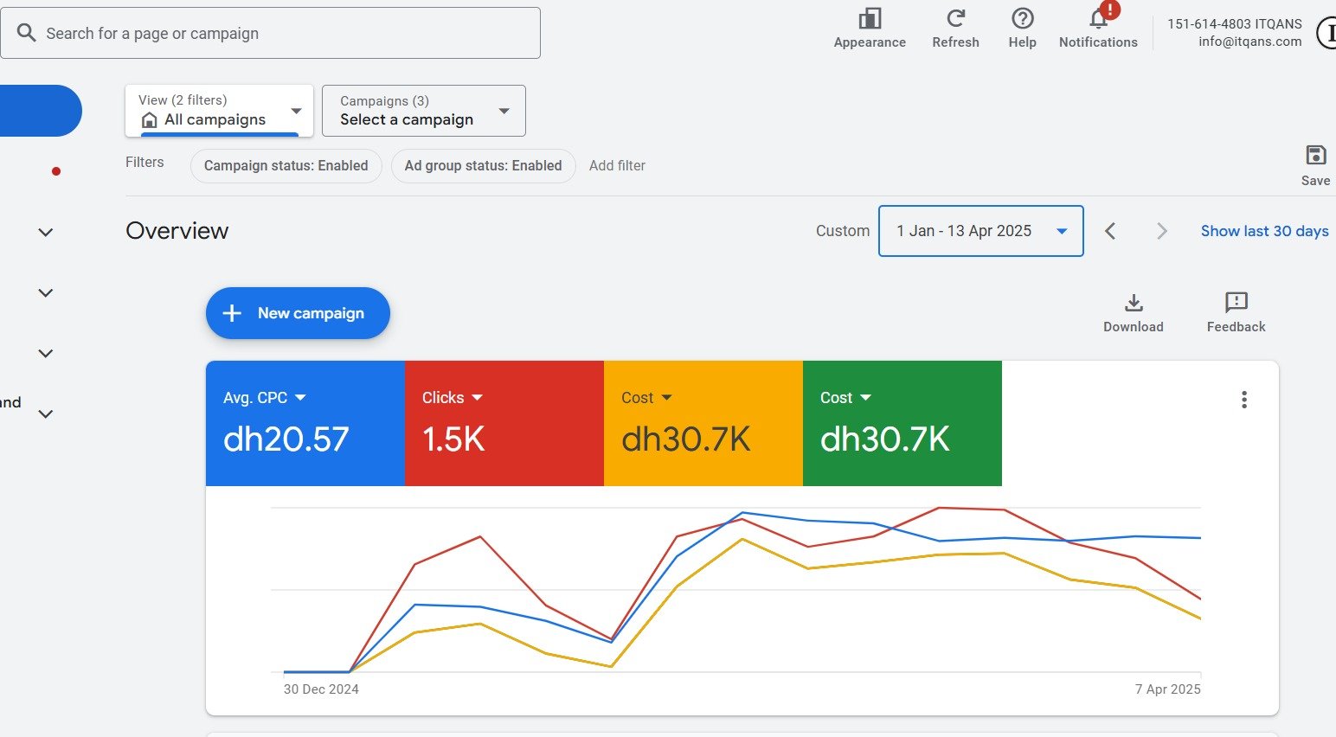1336x737 pixels.
Task: Click the info@itqans.com email text
Action: 1249,42
